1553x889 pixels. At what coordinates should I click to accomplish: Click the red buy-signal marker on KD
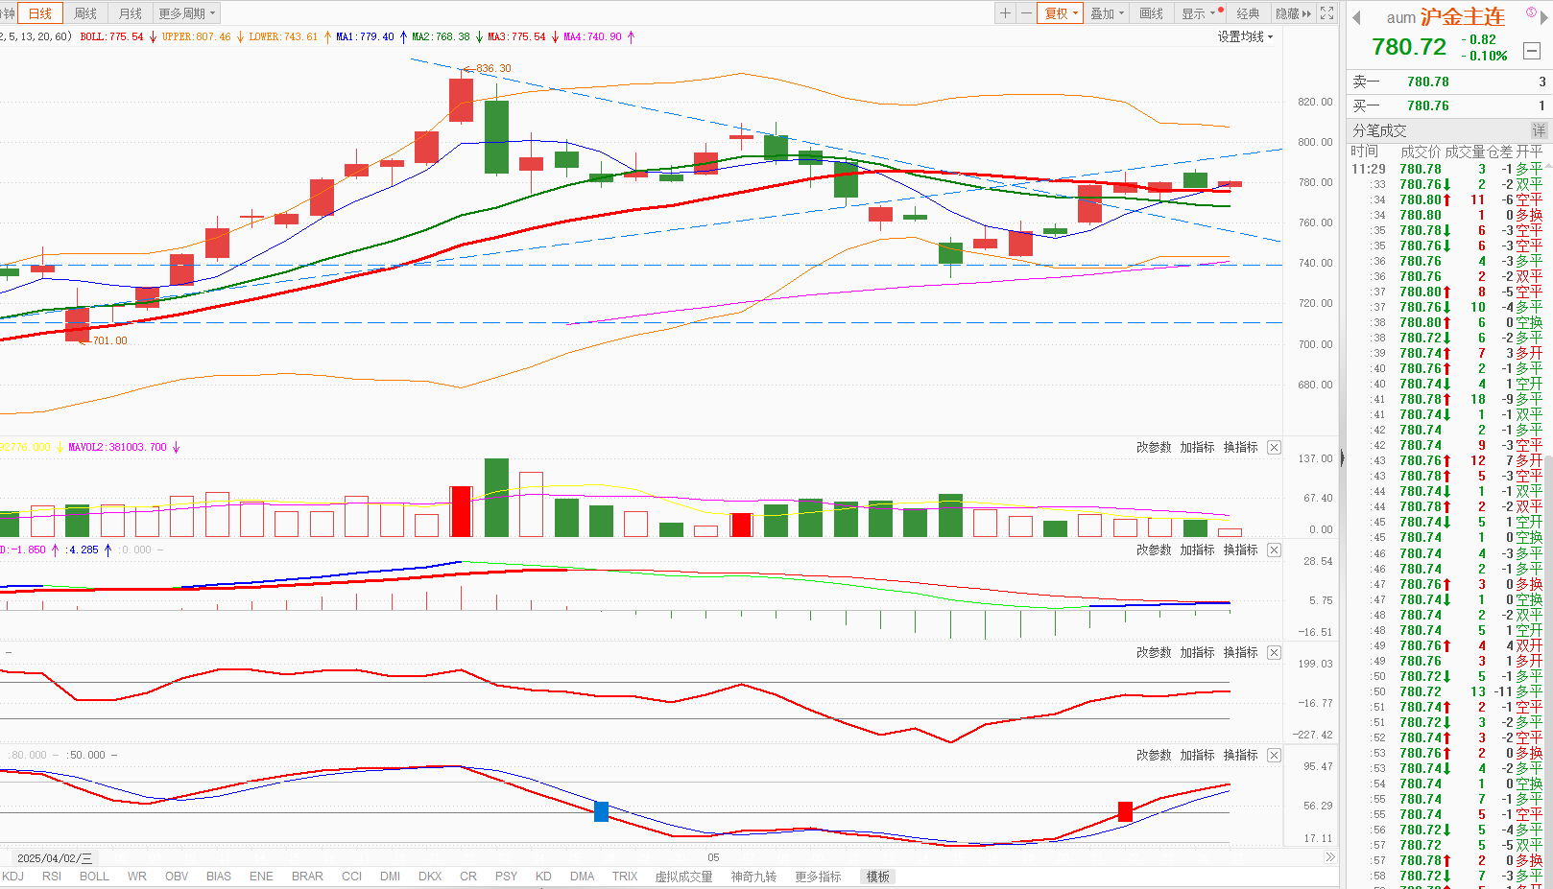[x=1125, y=811]
